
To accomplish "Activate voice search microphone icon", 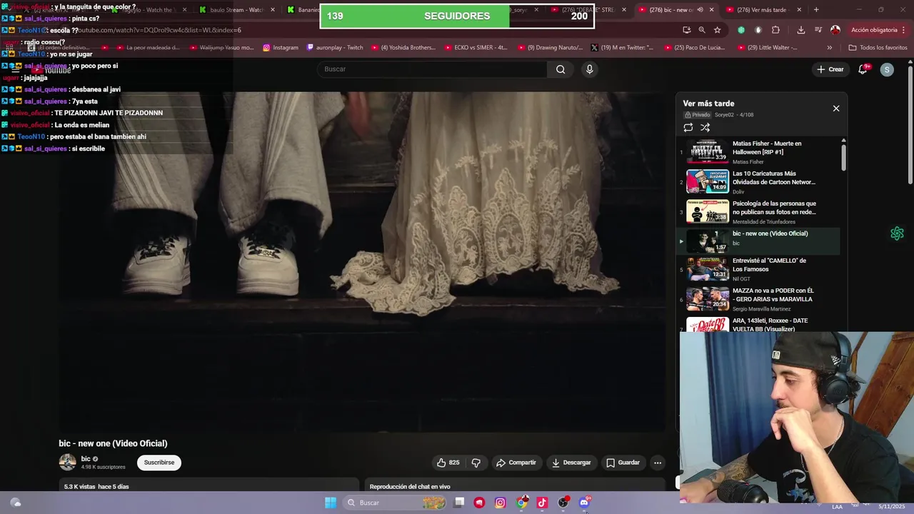I will coord(589,69).
